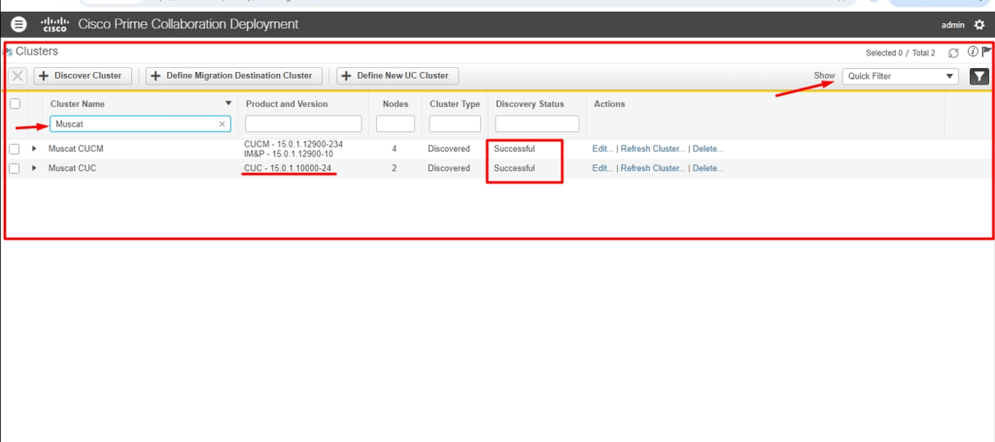
Task: Click Define Migration Destination Cluster button
Action: pos(233,76)
